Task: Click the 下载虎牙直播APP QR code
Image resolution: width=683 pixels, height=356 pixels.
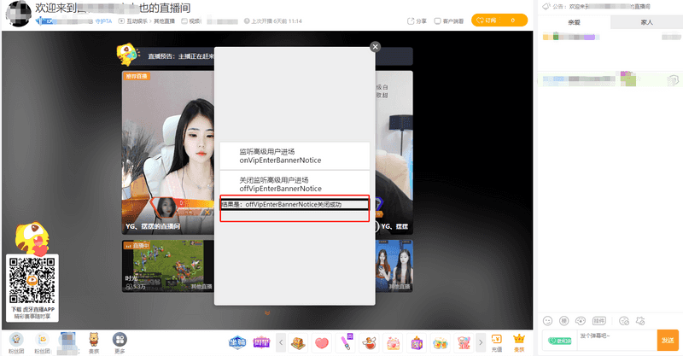Action: coord(32,281)
